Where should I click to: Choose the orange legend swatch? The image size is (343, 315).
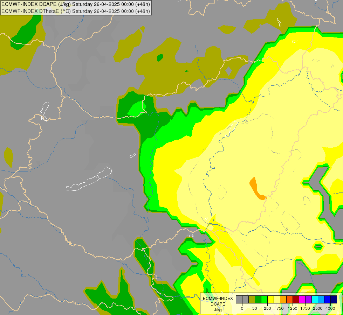pyautogui.click(x=283, y=299)
